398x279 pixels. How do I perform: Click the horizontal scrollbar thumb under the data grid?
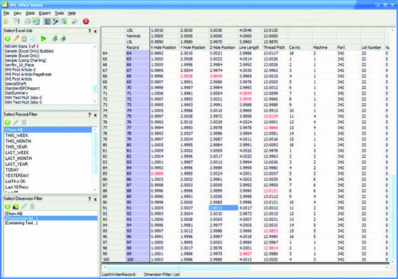[x=178, y=267]
